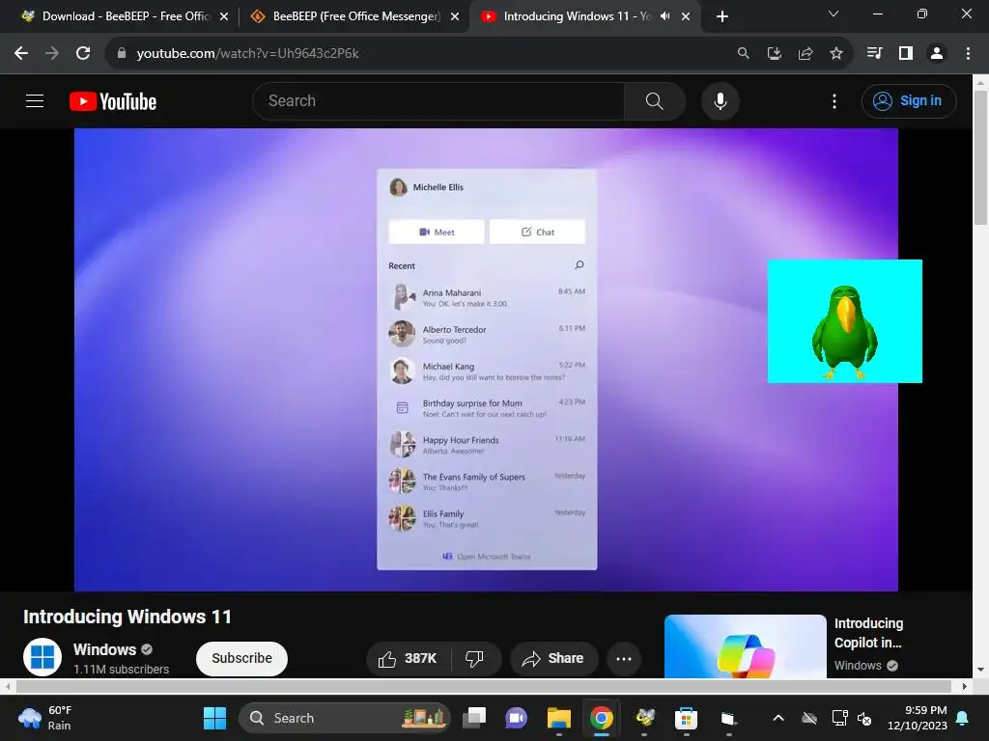Open YouTube settings three-dot menu
Screen dimensions: 989x741
point(834,100)
